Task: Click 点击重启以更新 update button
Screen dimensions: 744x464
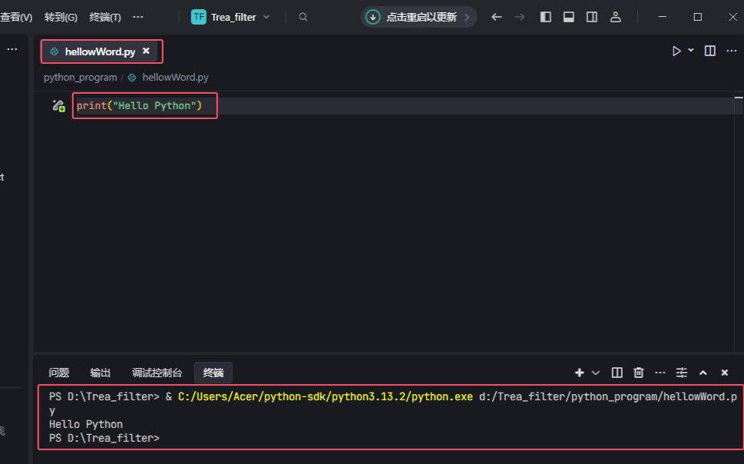Action: [419, 17]
